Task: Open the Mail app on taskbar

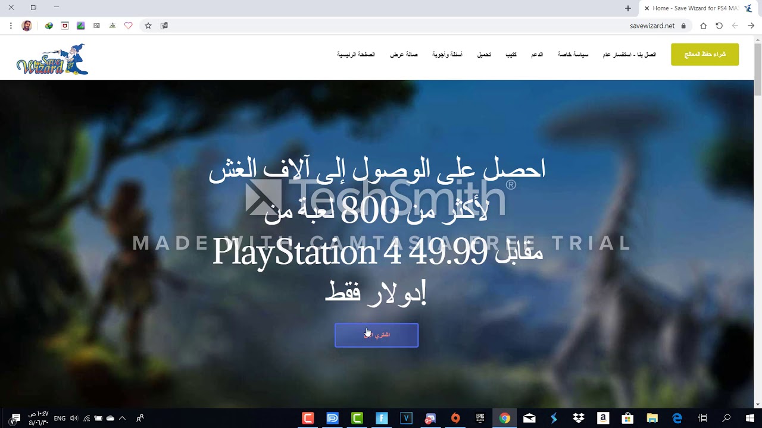Action: [529, 418]
